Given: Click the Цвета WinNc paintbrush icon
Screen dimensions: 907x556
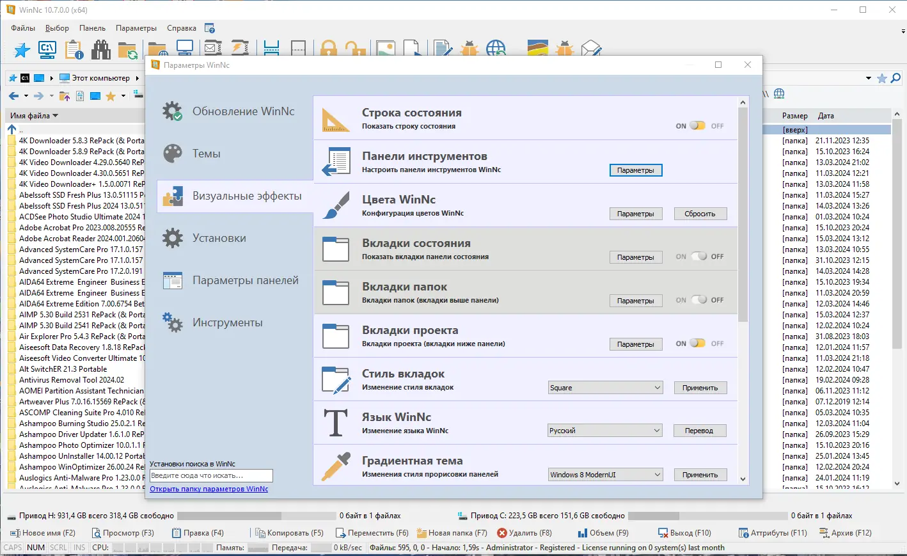Looking at the screenshot, I should tap(336, 205).
